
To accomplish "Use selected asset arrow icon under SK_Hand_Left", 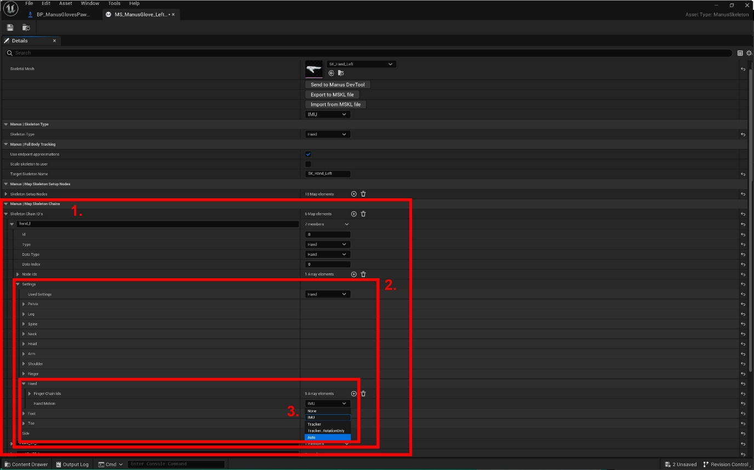I will [332, 73].
